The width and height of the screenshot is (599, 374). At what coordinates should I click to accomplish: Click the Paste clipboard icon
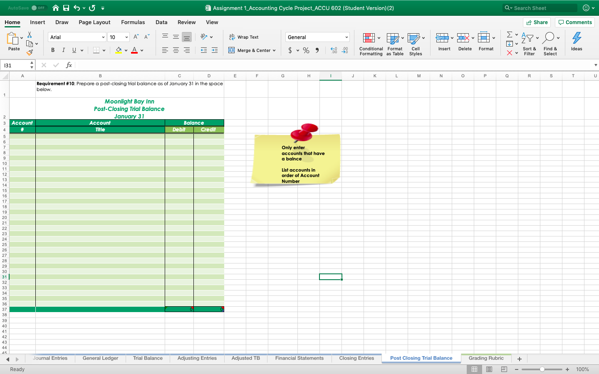point(12,38)
